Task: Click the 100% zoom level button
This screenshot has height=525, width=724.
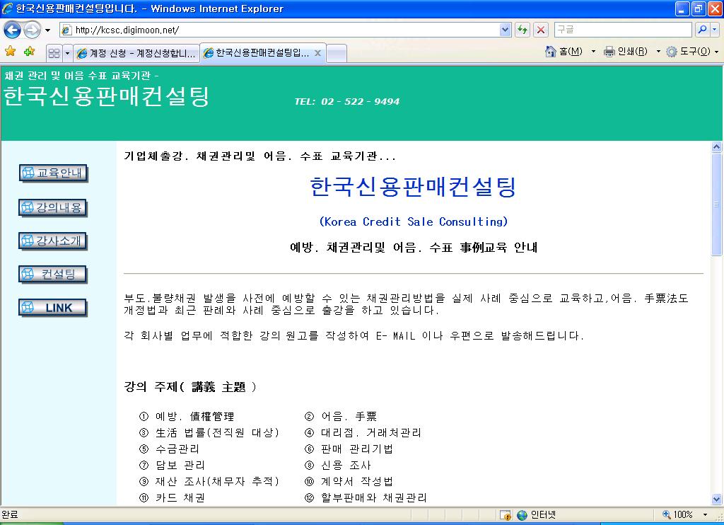Action: (x=677, y=514)
